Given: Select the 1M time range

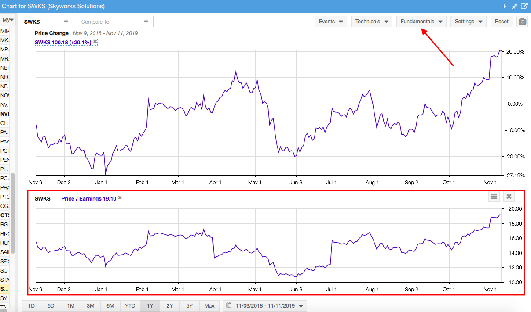Looking at the screenshot, I should point(71,305).
